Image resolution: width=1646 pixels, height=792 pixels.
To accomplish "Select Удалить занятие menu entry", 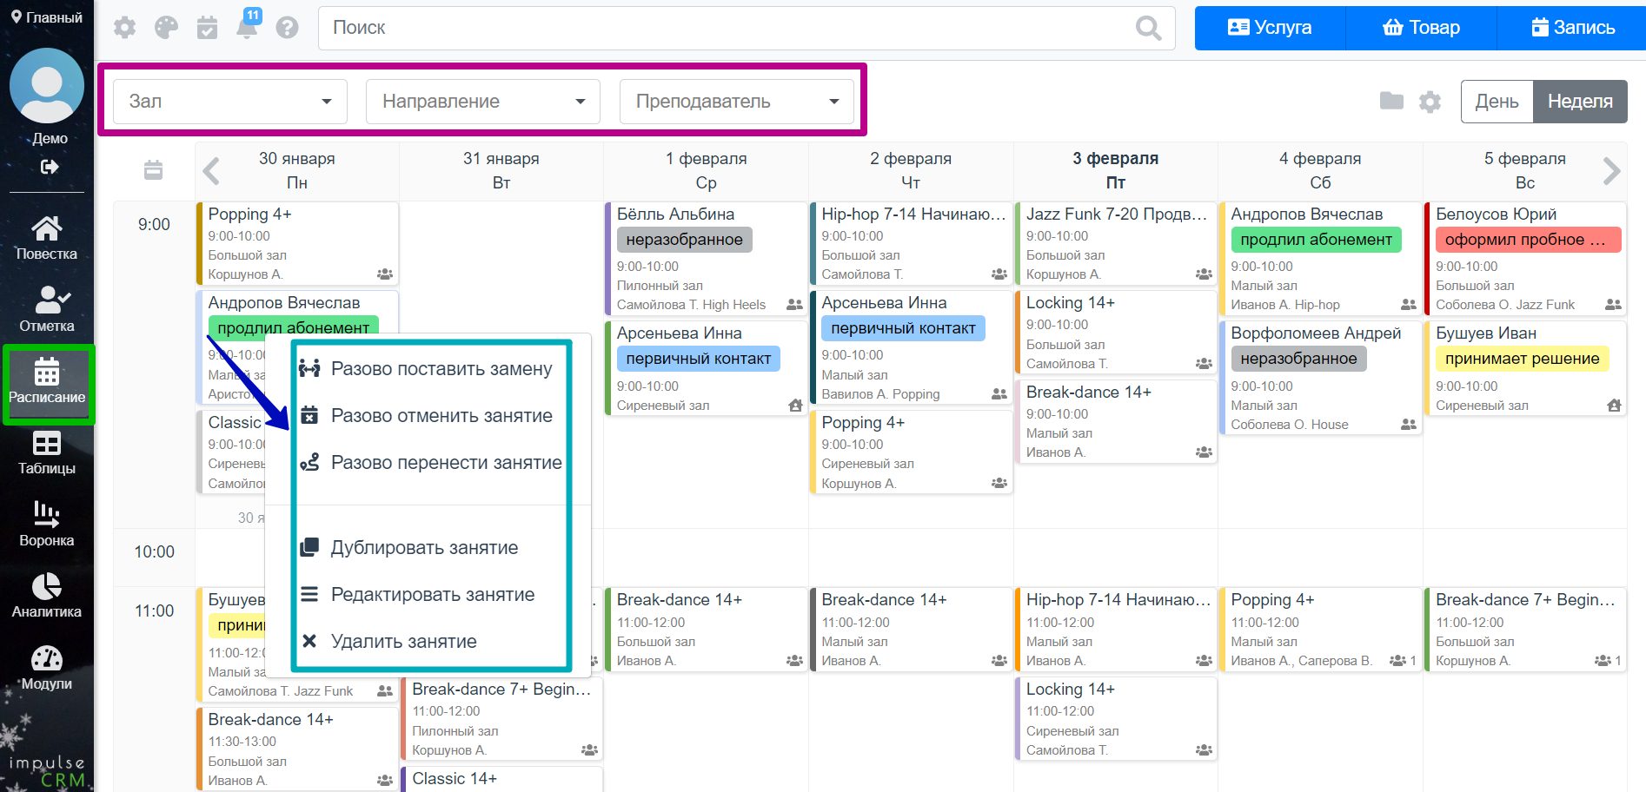I will point(403,642).
